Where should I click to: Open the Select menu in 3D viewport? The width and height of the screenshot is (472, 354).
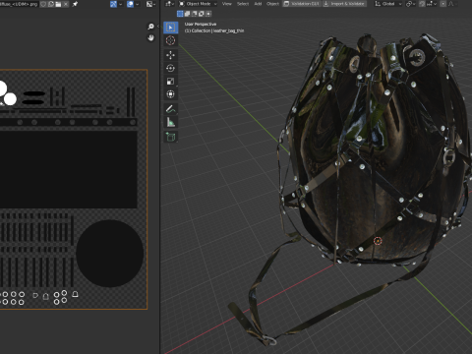coord(243,4)
